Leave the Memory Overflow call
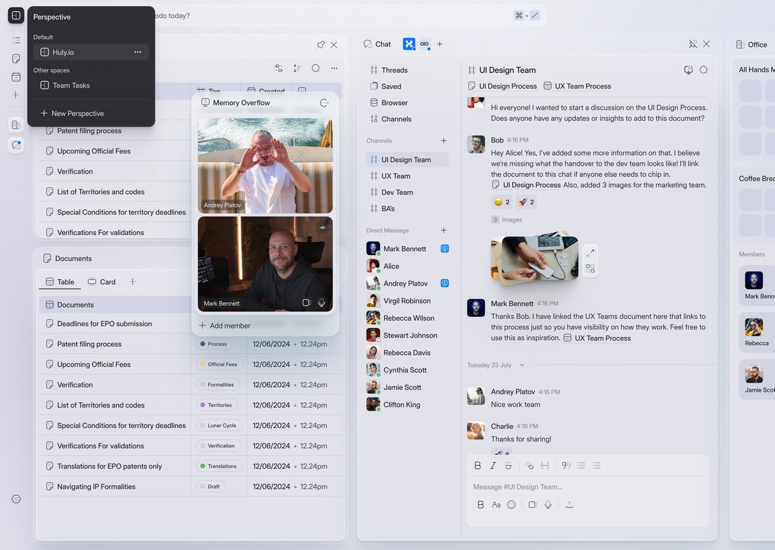The image size is (775, 550). tap(324, 103)
